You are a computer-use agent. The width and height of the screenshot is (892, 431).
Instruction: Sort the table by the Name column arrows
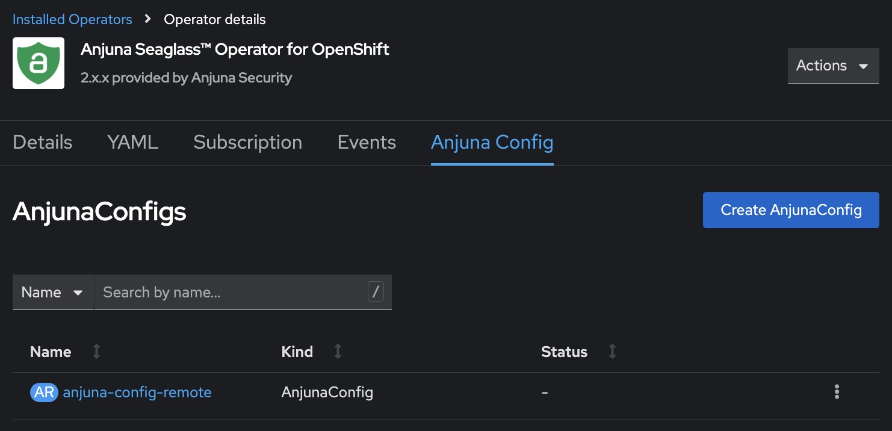click(96, 352)
